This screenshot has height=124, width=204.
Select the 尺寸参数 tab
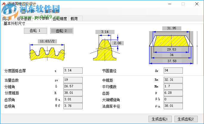(x=42, y=18)
